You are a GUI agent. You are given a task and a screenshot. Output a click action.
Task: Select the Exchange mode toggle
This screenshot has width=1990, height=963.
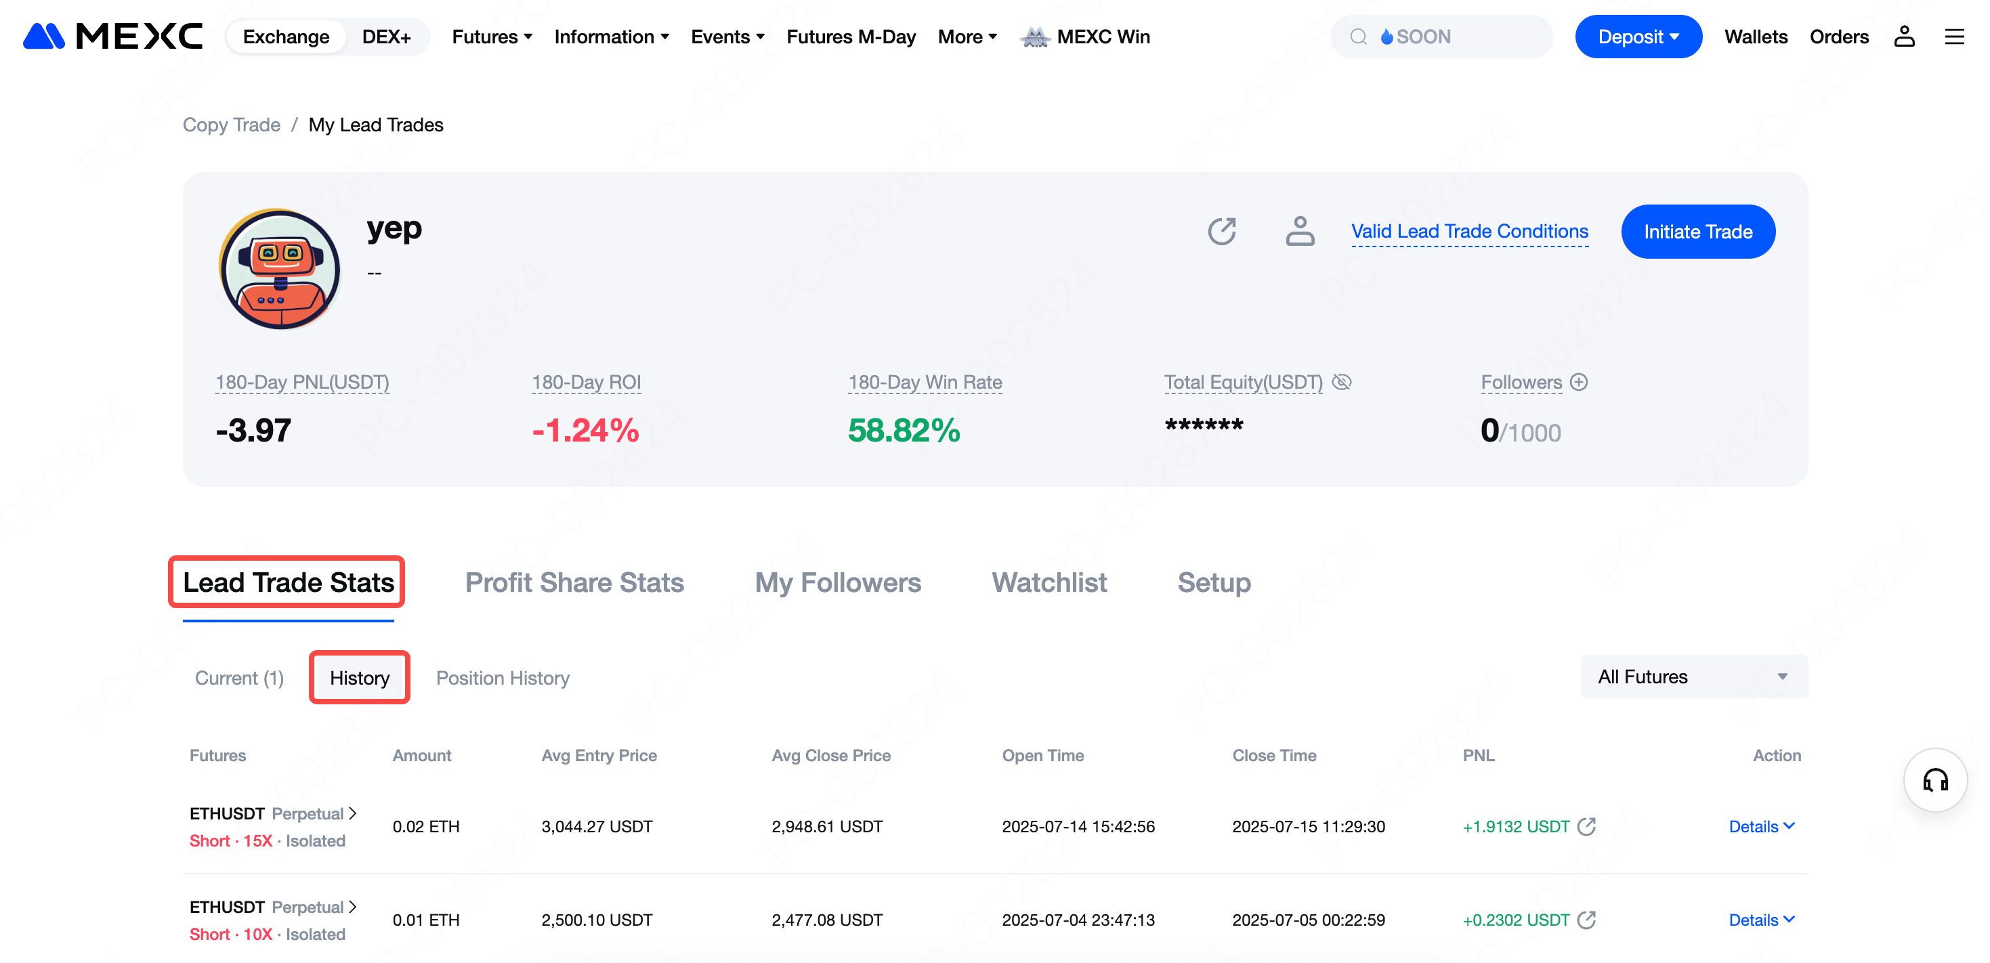pos(286,37)
